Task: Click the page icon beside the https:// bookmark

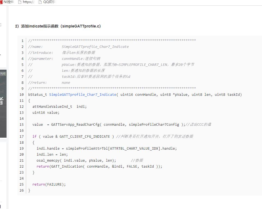Action: coord(20,2)
